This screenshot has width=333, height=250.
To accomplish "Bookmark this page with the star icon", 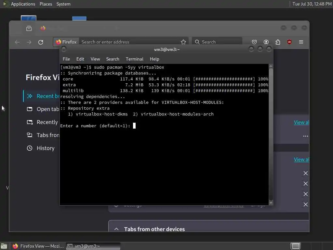I will pyautogui.click(x=183, y=42).
